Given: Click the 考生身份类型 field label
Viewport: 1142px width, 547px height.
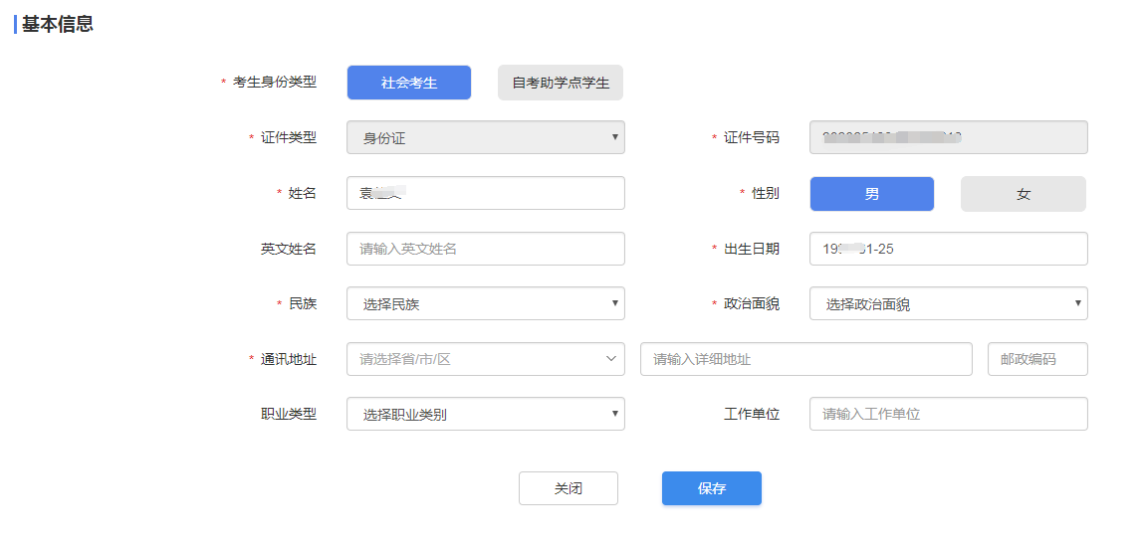Looking at the screenshot, I should pyautogui.click(x=274, y=83).
